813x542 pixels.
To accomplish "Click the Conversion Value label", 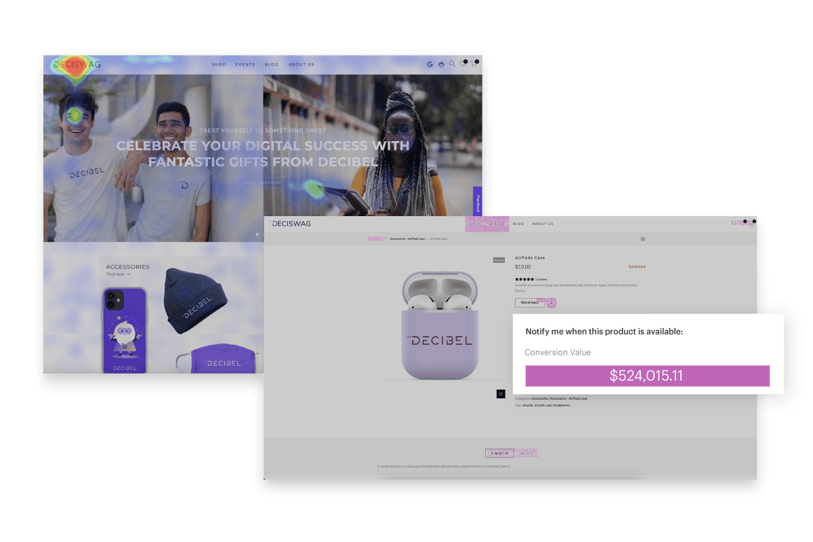I will [558, 352].
